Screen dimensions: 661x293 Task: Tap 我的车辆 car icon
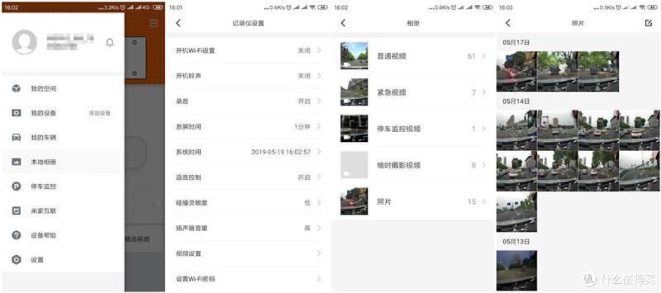tap(17, 138)
